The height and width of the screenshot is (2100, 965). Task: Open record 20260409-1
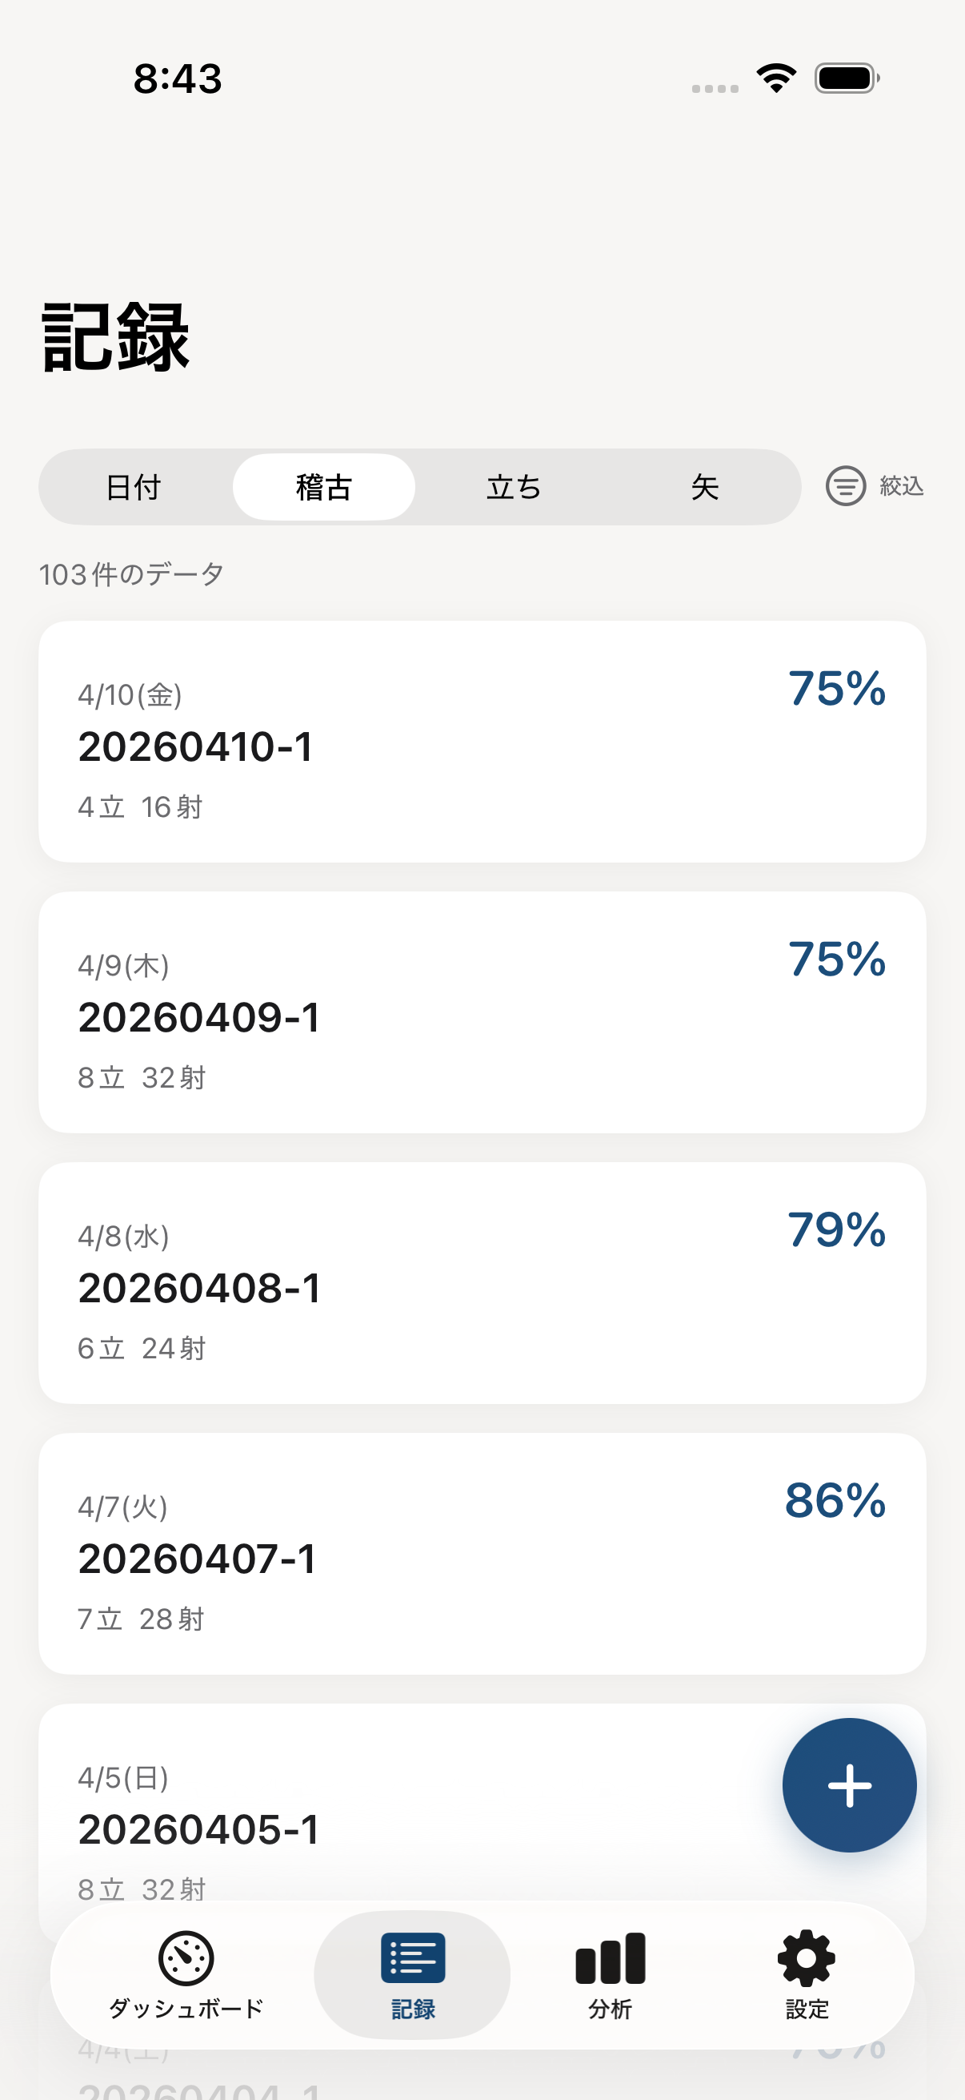(x=481, y=1012)
